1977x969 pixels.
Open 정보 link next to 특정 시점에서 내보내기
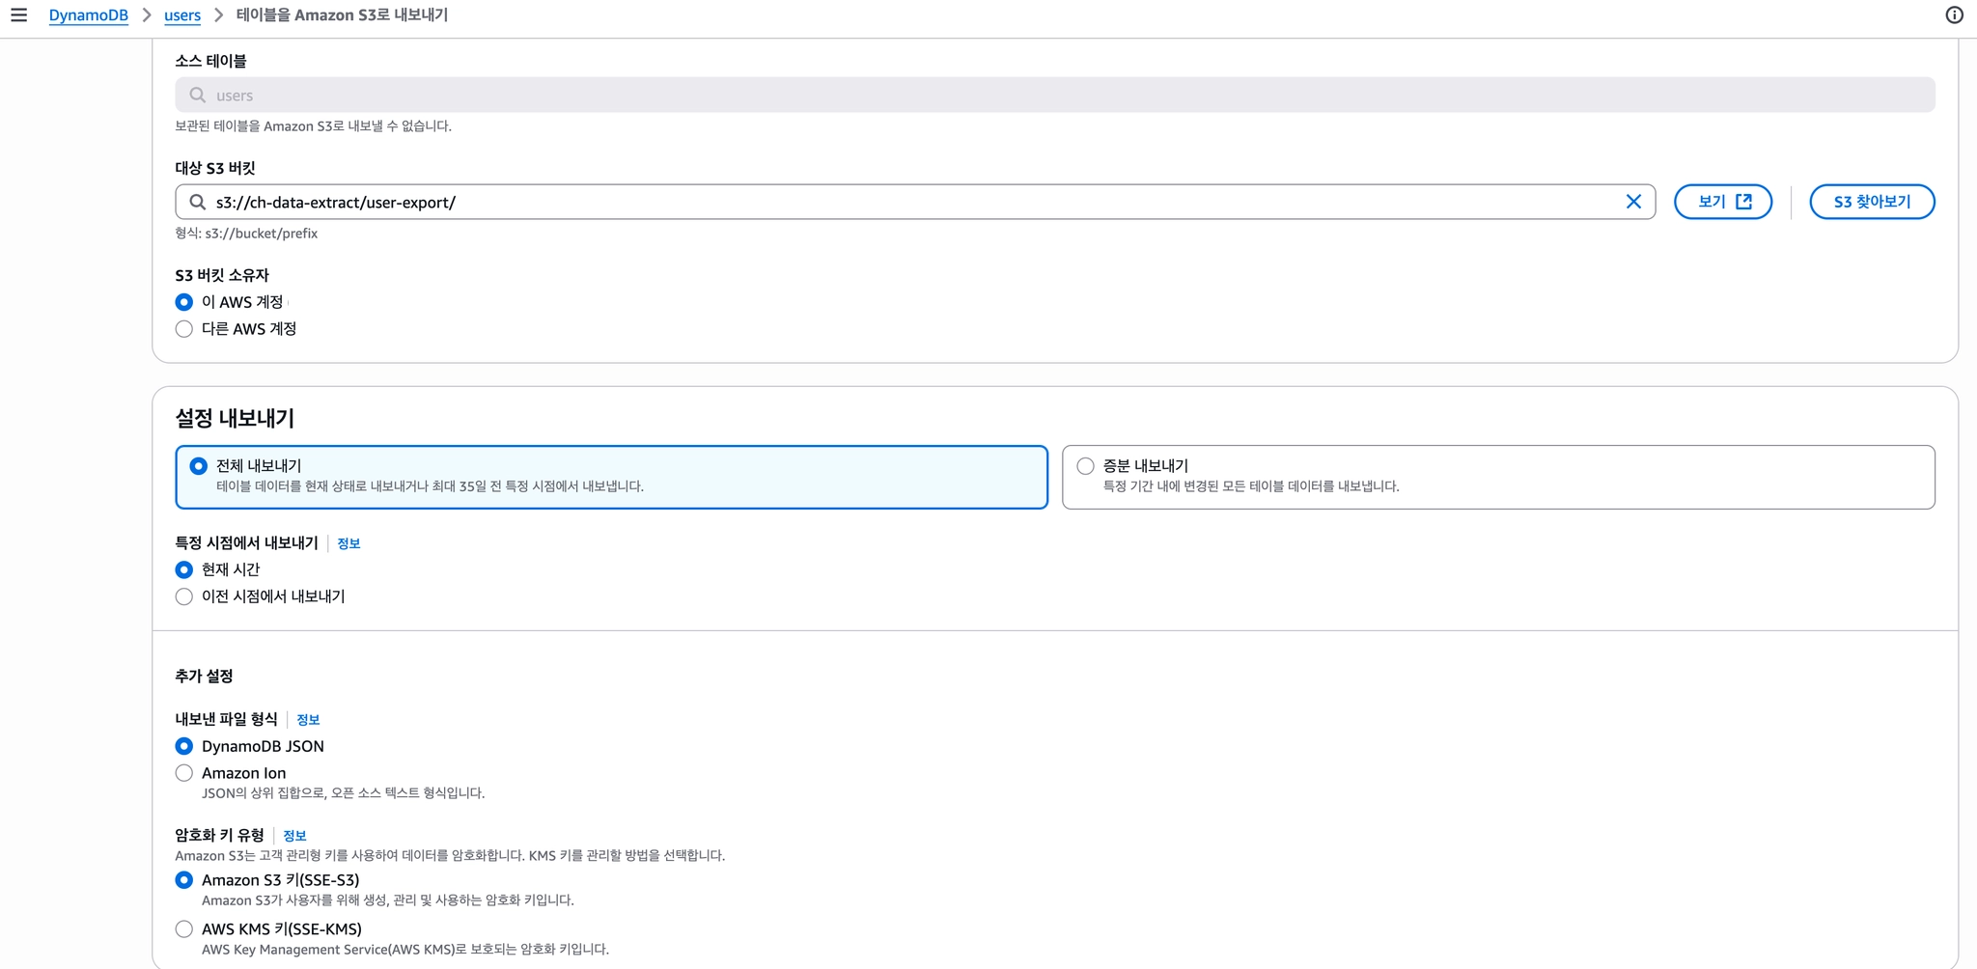[x=348, y=543]
